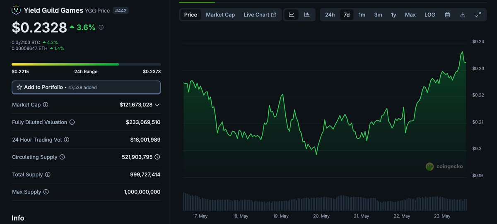Set chart range to 24h

[x=330, y=14]
